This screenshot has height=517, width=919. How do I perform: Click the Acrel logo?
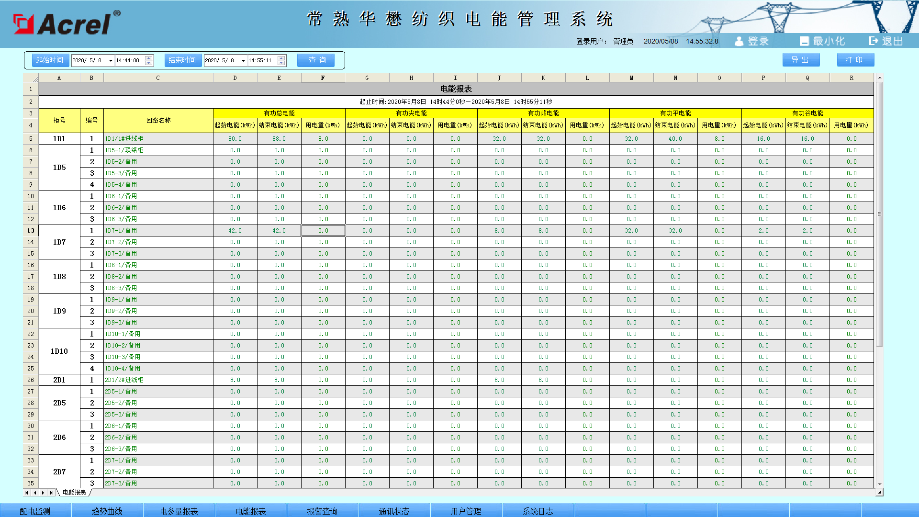[67, 23]
